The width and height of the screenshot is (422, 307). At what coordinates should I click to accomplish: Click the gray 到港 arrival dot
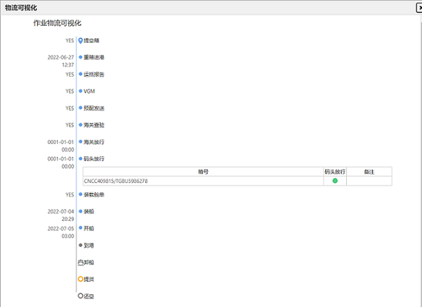tap(81, 245)
